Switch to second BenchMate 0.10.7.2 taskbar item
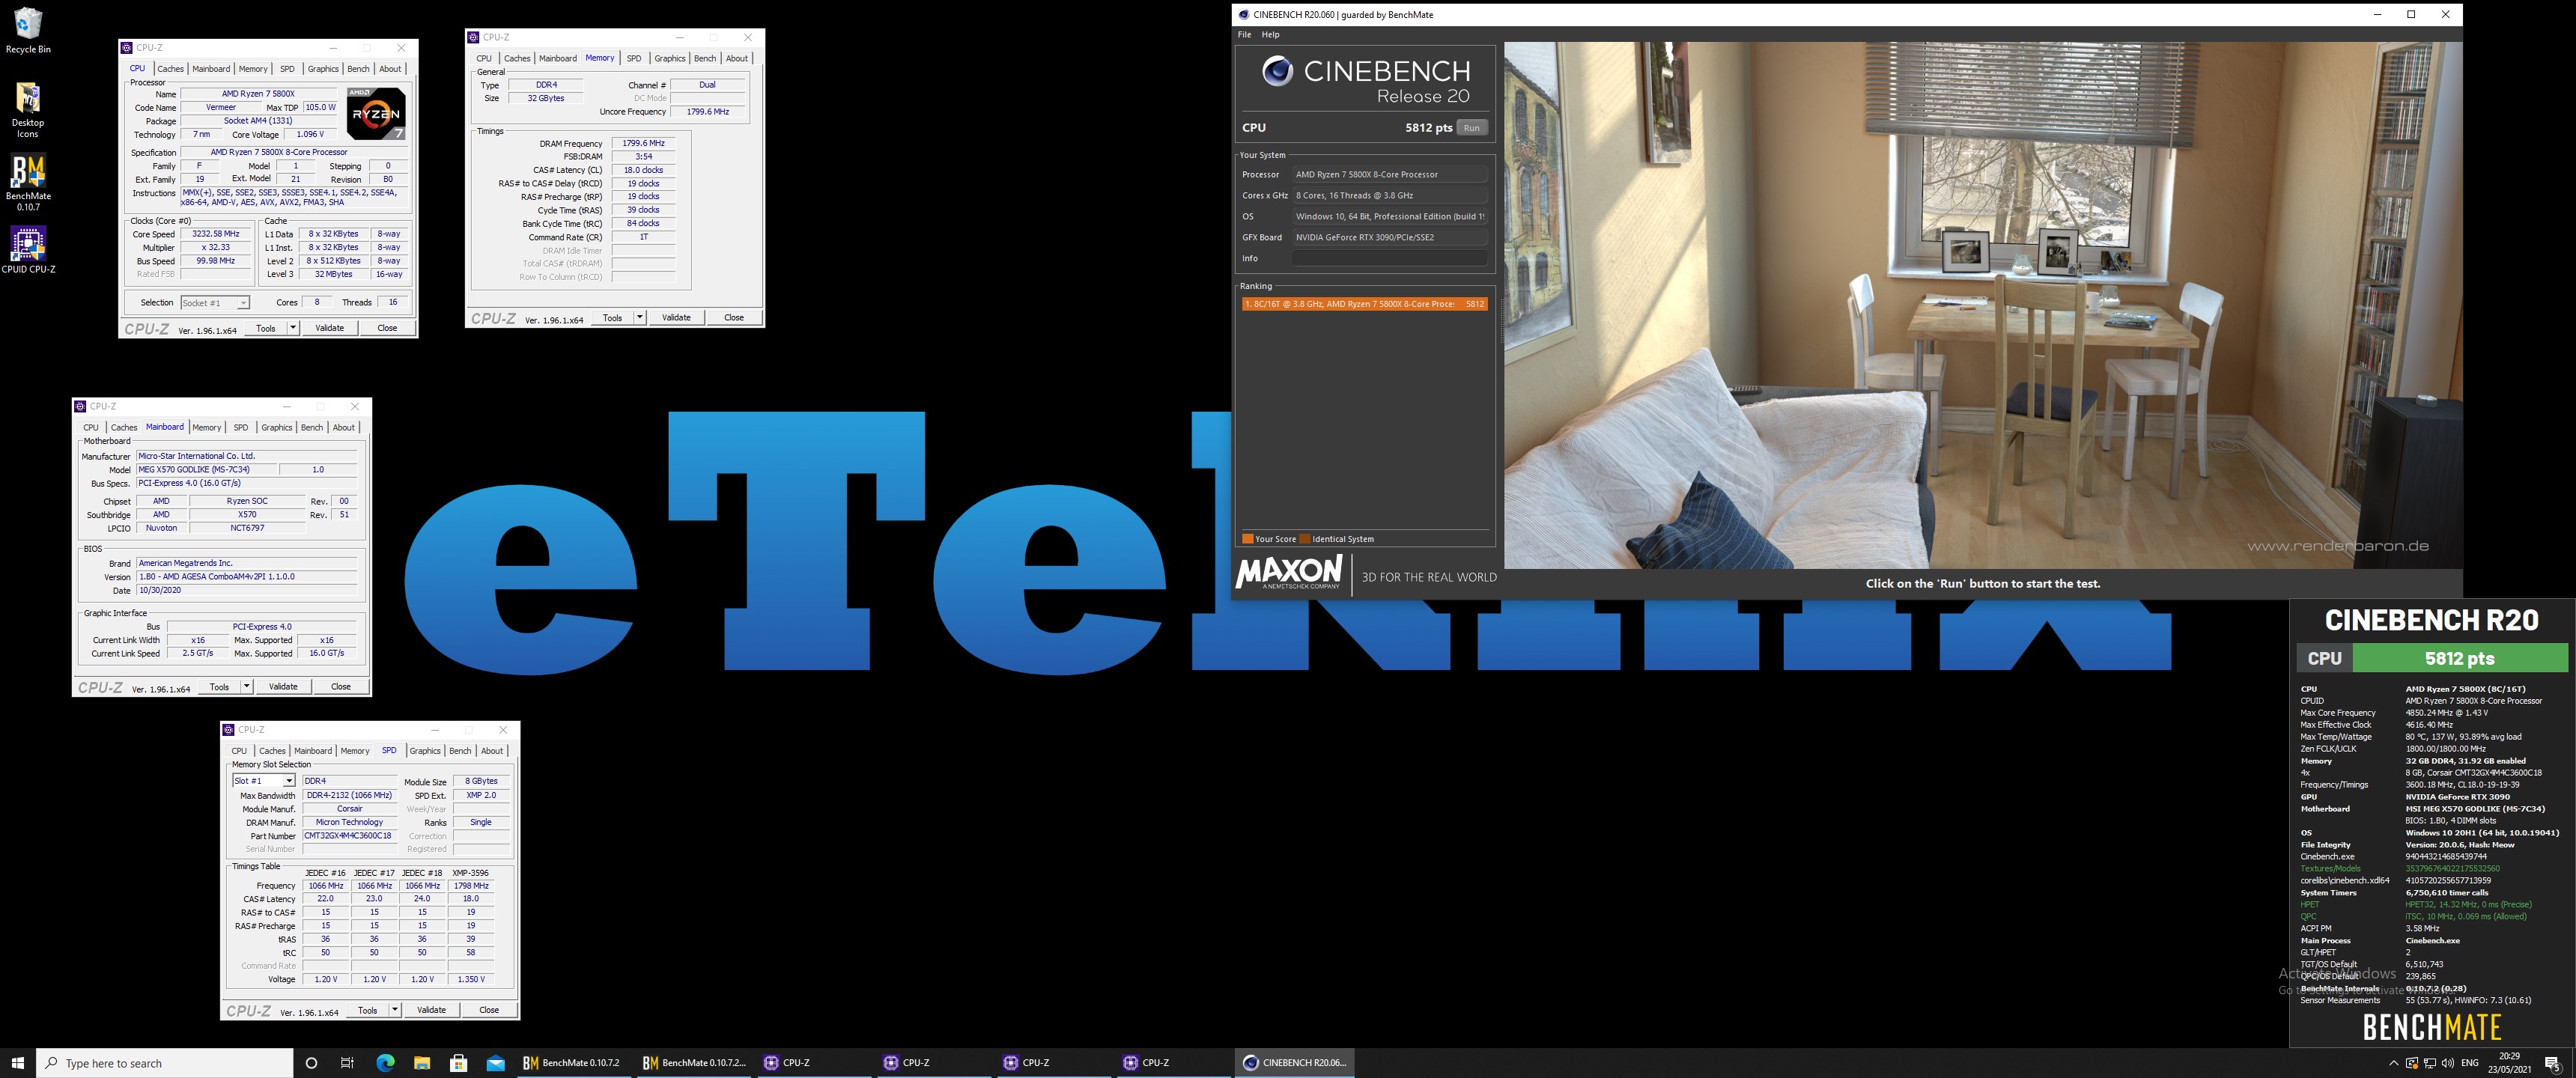 pos(693,1063)
